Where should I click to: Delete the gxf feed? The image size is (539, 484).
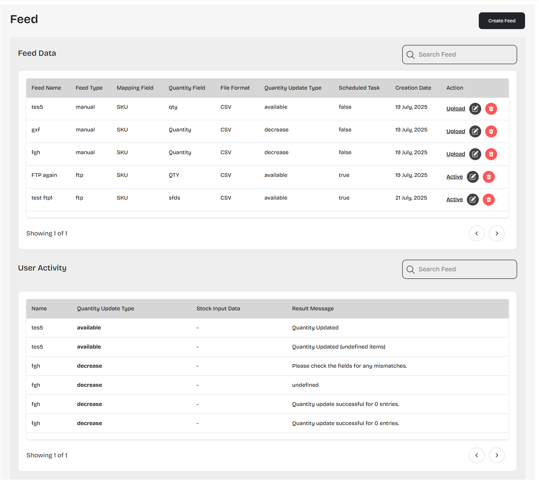coord(491,131)
